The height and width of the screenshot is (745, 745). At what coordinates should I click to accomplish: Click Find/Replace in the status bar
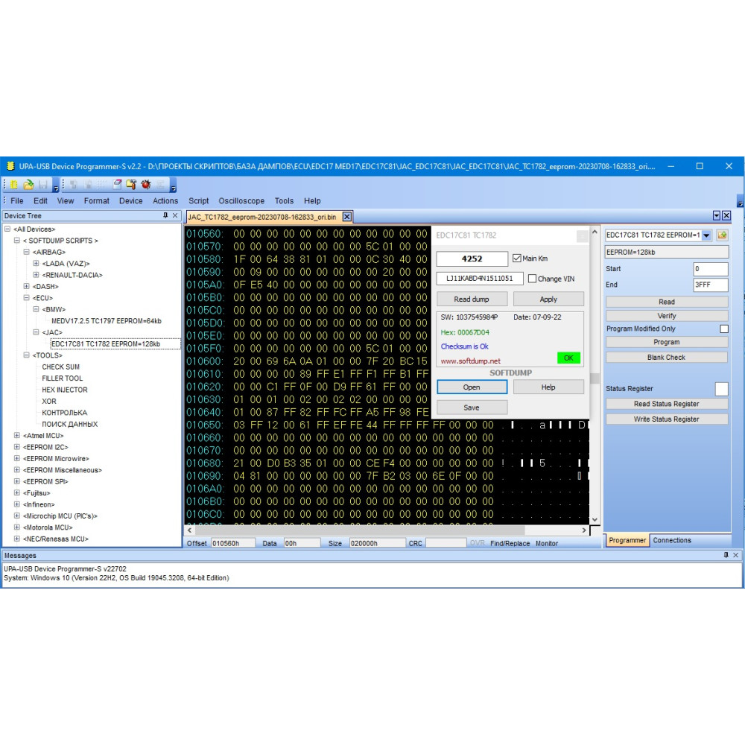[x=510, y=543]
